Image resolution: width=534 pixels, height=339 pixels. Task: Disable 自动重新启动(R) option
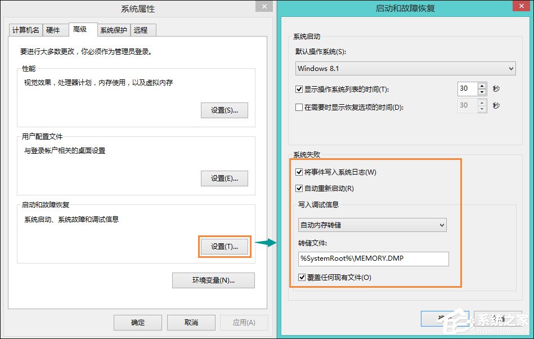299,189
